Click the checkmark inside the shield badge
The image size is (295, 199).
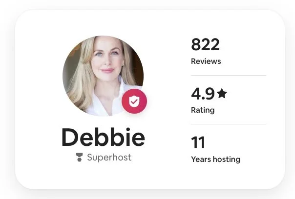134,101
